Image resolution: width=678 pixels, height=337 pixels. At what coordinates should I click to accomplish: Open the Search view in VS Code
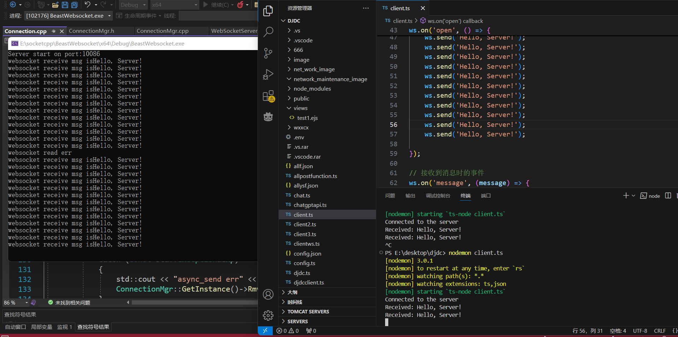[268, 32]
